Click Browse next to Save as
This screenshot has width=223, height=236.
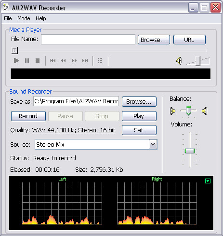coord(139,101)
